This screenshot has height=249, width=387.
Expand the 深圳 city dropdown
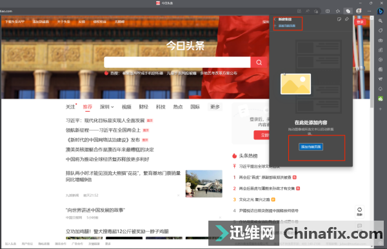pyautogui.click(x=106, y=107)
